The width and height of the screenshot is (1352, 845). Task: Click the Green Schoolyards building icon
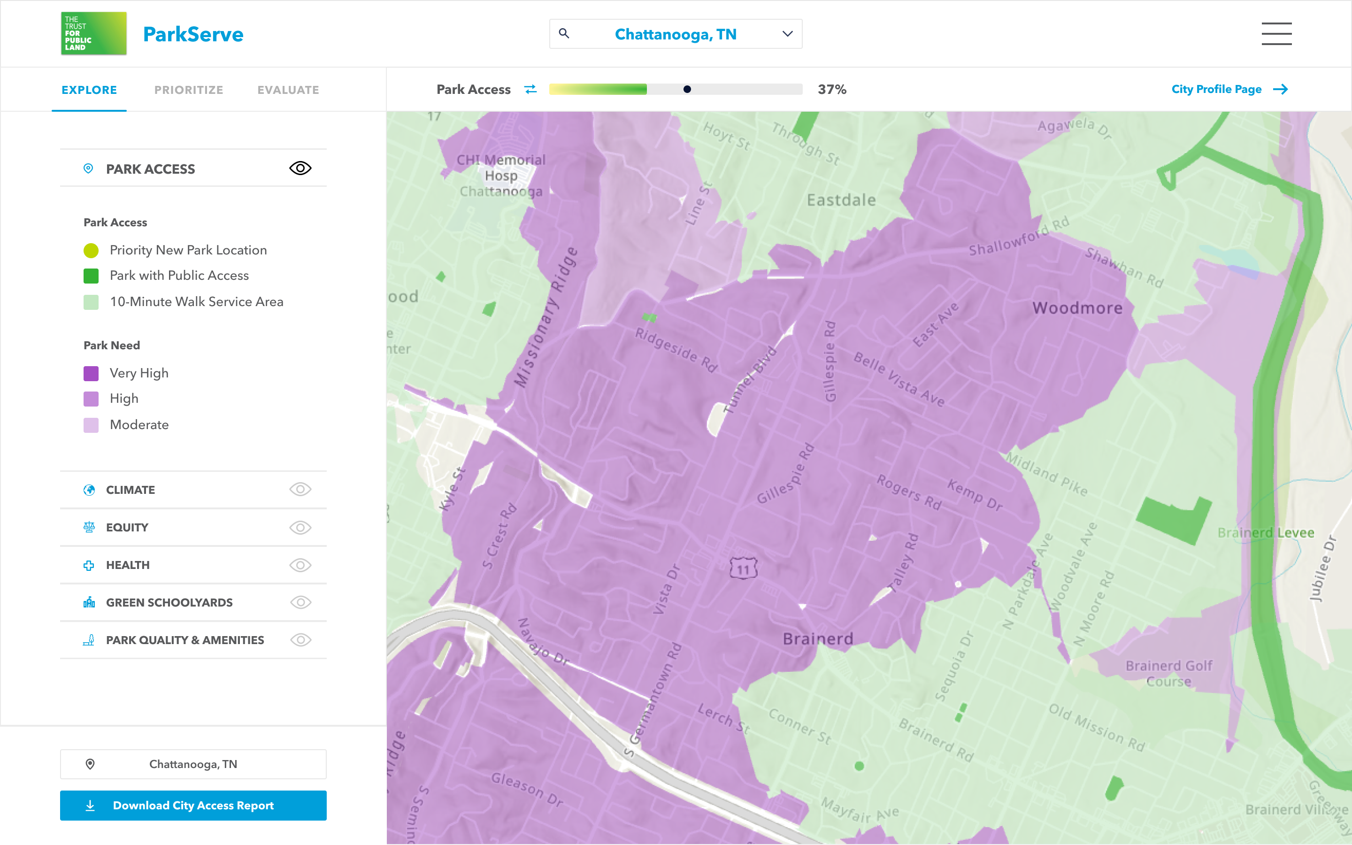point(89,602)
